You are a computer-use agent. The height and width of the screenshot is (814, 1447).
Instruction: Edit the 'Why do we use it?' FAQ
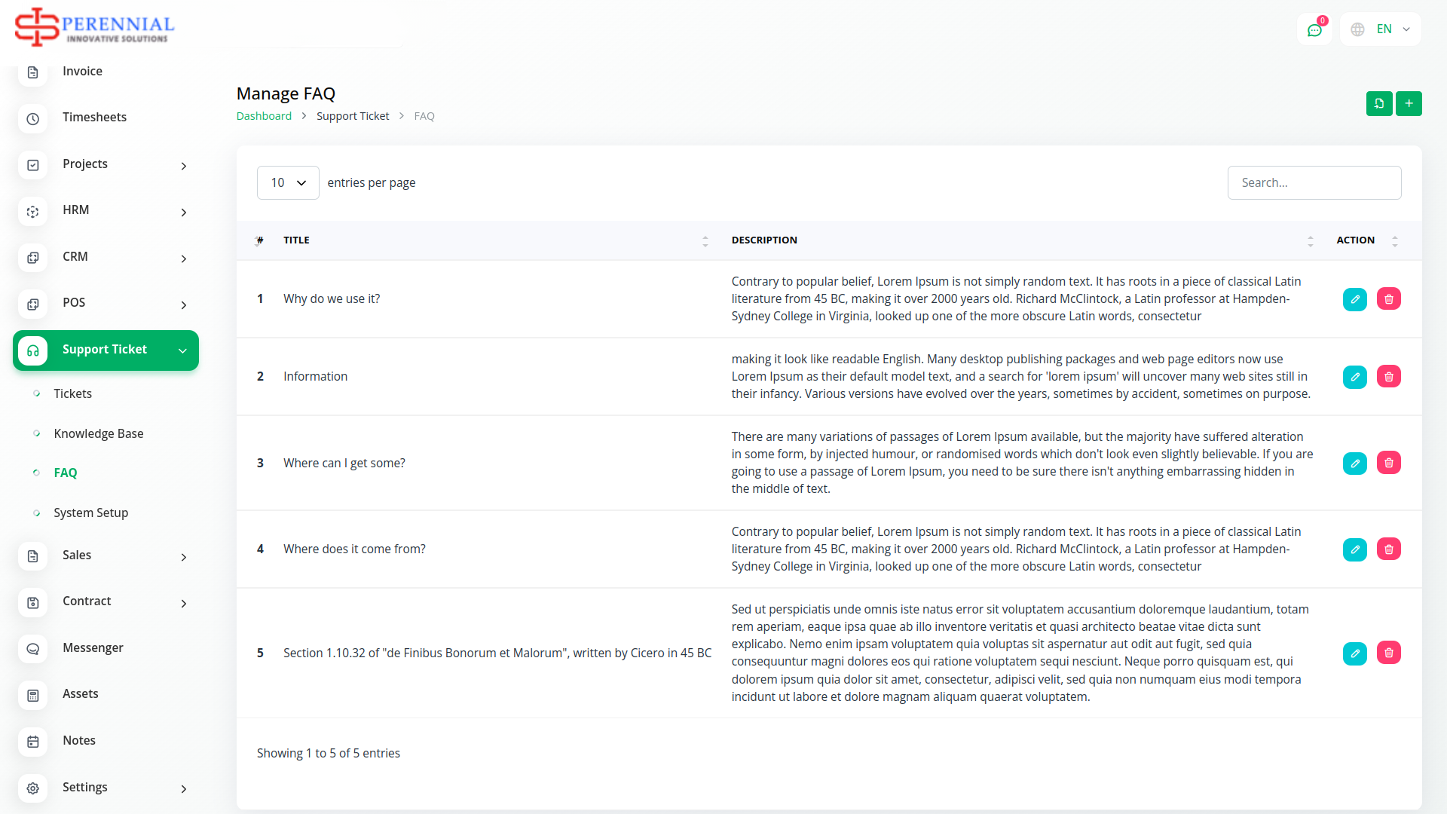[1354, 299]
